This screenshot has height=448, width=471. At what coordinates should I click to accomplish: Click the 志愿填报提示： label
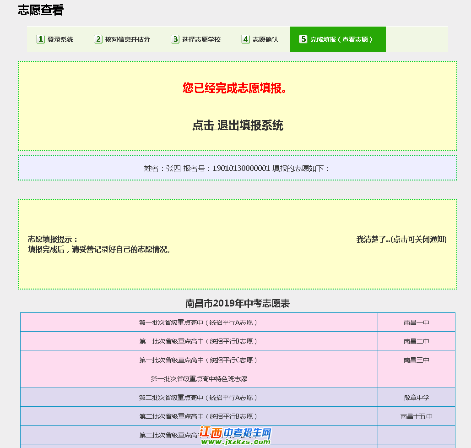coord(53,239)
